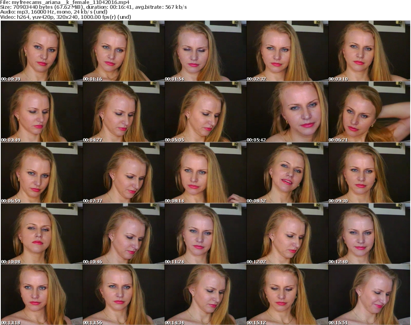Pick the 00:07:37 video frame
The image size is (411, 325).
point(124,173)
